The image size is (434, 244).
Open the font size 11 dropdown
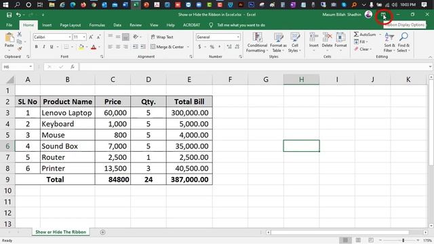84,37
